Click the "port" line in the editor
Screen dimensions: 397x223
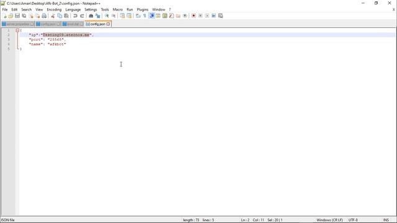tap(47, 40)
